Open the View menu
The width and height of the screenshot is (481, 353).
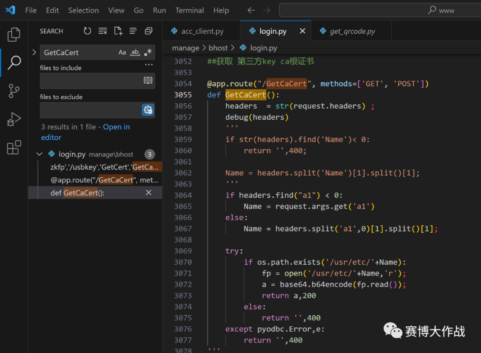pyautogui.click(x=116, y=10)
